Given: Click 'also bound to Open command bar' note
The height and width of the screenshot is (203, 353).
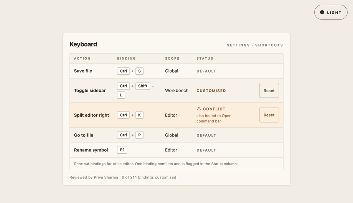Looking at the screenshot, I should [214, 119].
